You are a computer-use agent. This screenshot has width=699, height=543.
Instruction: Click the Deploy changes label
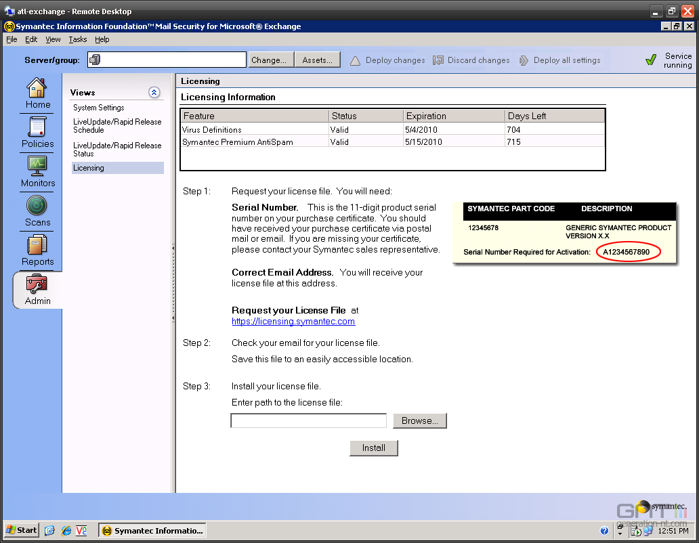click(395, 60)
